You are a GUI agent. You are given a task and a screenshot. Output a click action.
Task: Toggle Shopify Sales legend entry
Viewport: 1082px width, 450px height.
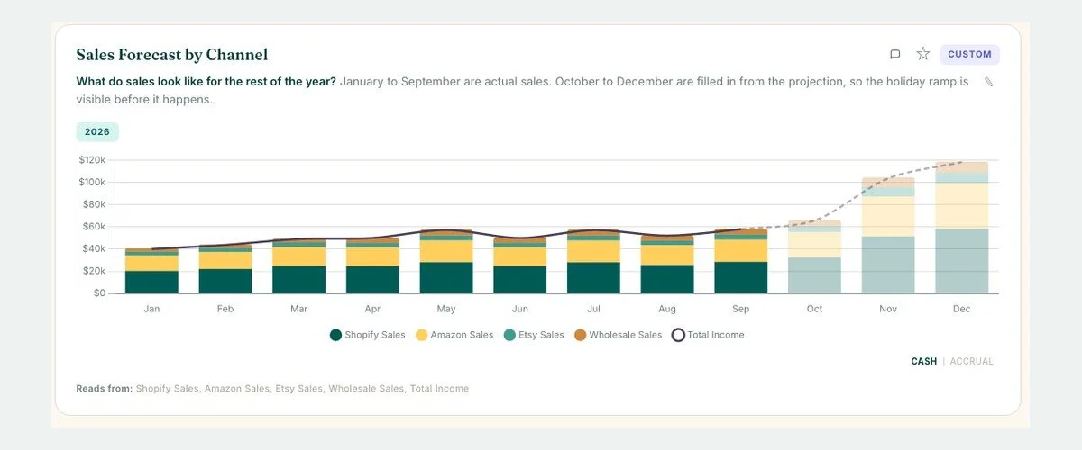tap(368, 335)
